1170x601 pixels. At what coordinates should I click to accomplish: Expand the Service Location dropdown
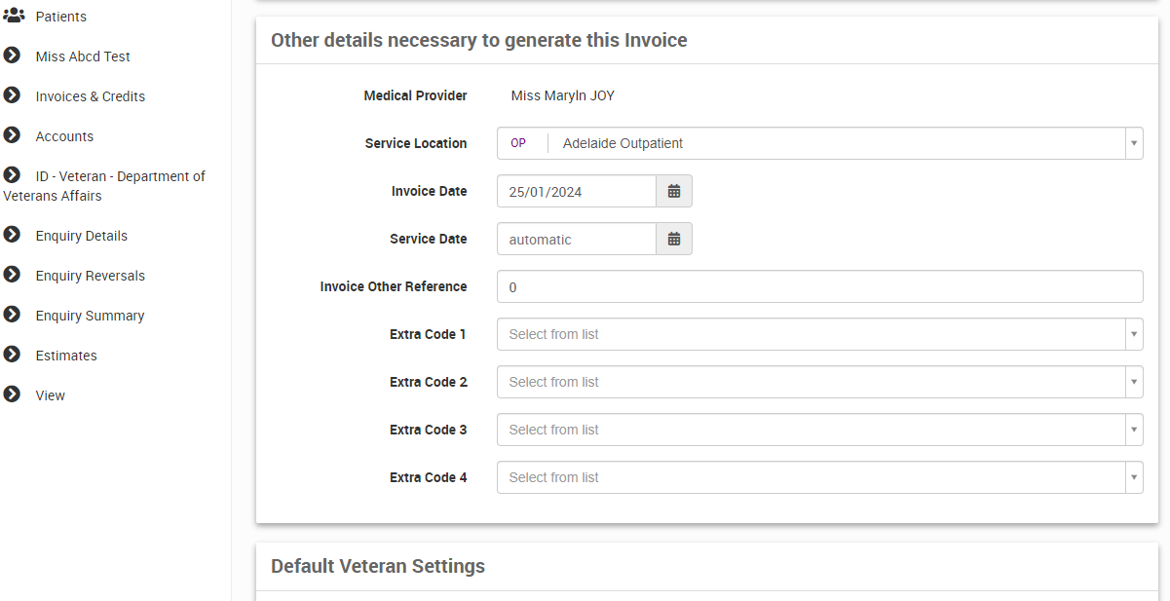click(1133, 143)
